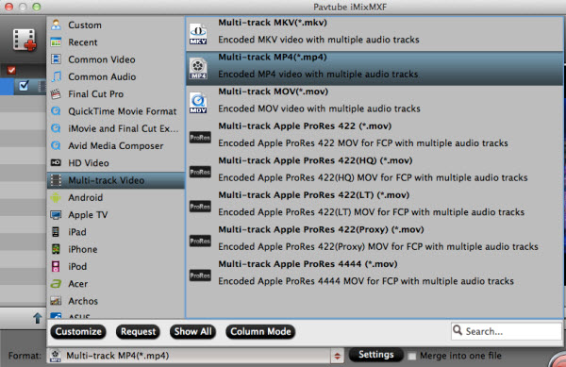Click the Column Mode button
This screenshot has width=566, height=367.
[x=260, y=332]
